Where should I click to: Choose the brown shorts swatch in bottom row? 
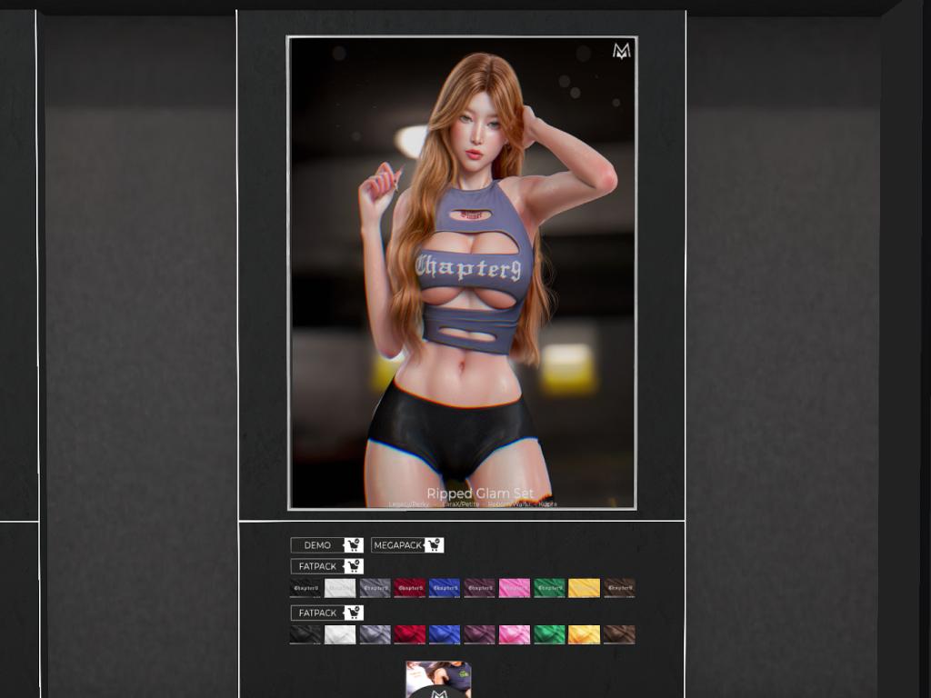(618, 634)
